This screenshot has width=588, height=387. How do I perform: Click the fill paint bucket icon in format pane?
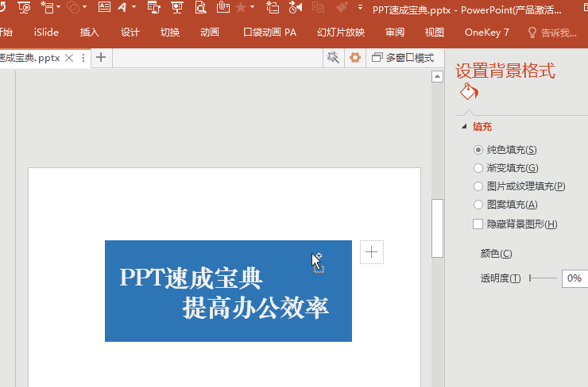coord(469,92)
